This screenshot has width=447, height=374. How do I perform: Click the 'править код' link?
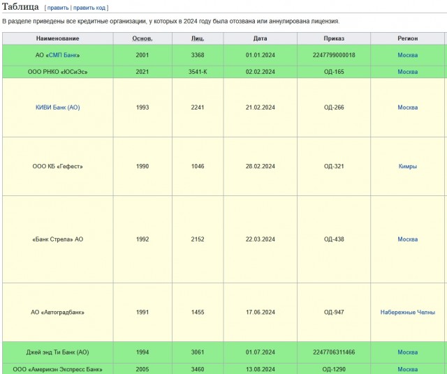89,8
